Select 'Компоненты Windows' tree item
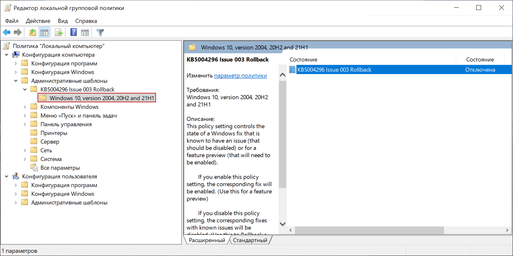This screenshot has width=513, height=256. [69, 107]
